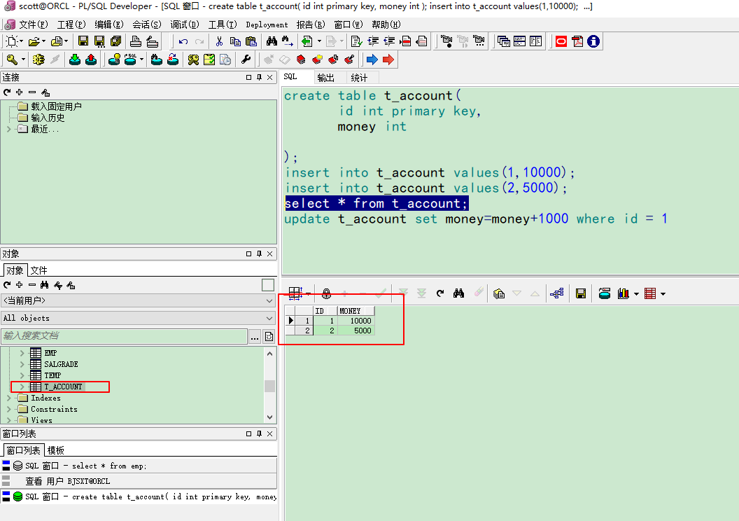Expand the EMP table node
Viewport: 739px width, 521px height.
pos(22,353)
